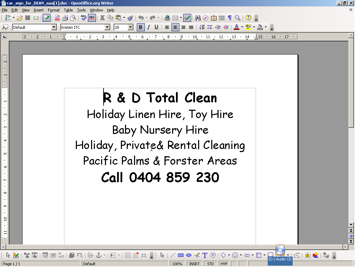The image size is (355, 267).
Task: Expand the font size dropdown
Action: pos(131,27)
